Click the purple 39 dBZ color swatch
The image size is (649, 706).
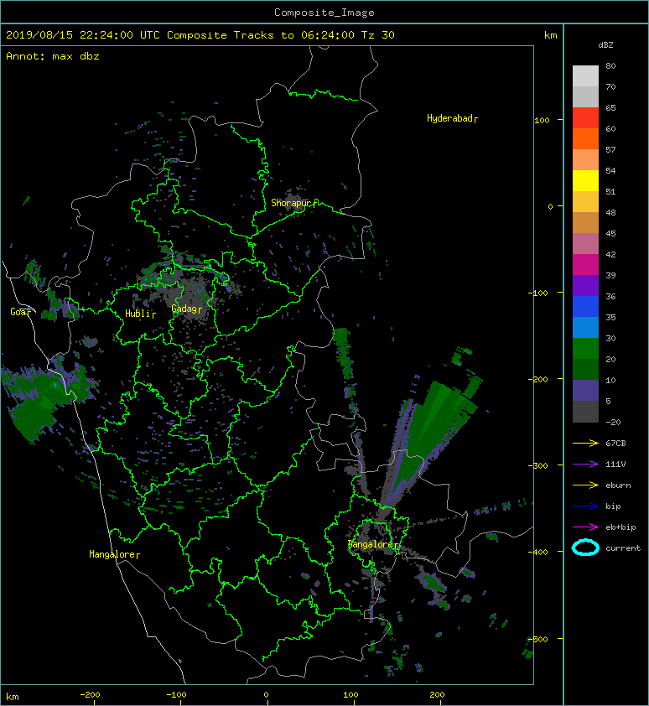pos(585,285)
